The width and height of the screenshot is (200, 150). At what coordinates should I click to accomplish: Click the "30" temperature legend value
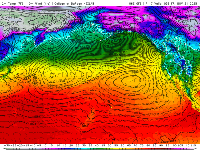[x=84, y=145]
